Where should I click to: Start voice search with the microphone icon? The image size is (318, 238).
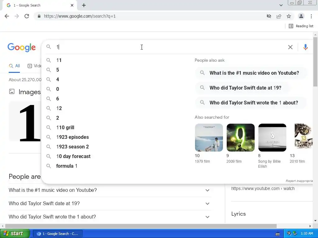coord(306,47)
